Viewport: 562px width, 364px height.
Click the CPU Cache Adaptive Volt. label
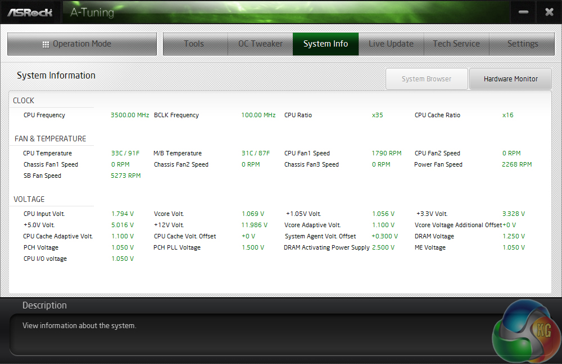point(58,236)
